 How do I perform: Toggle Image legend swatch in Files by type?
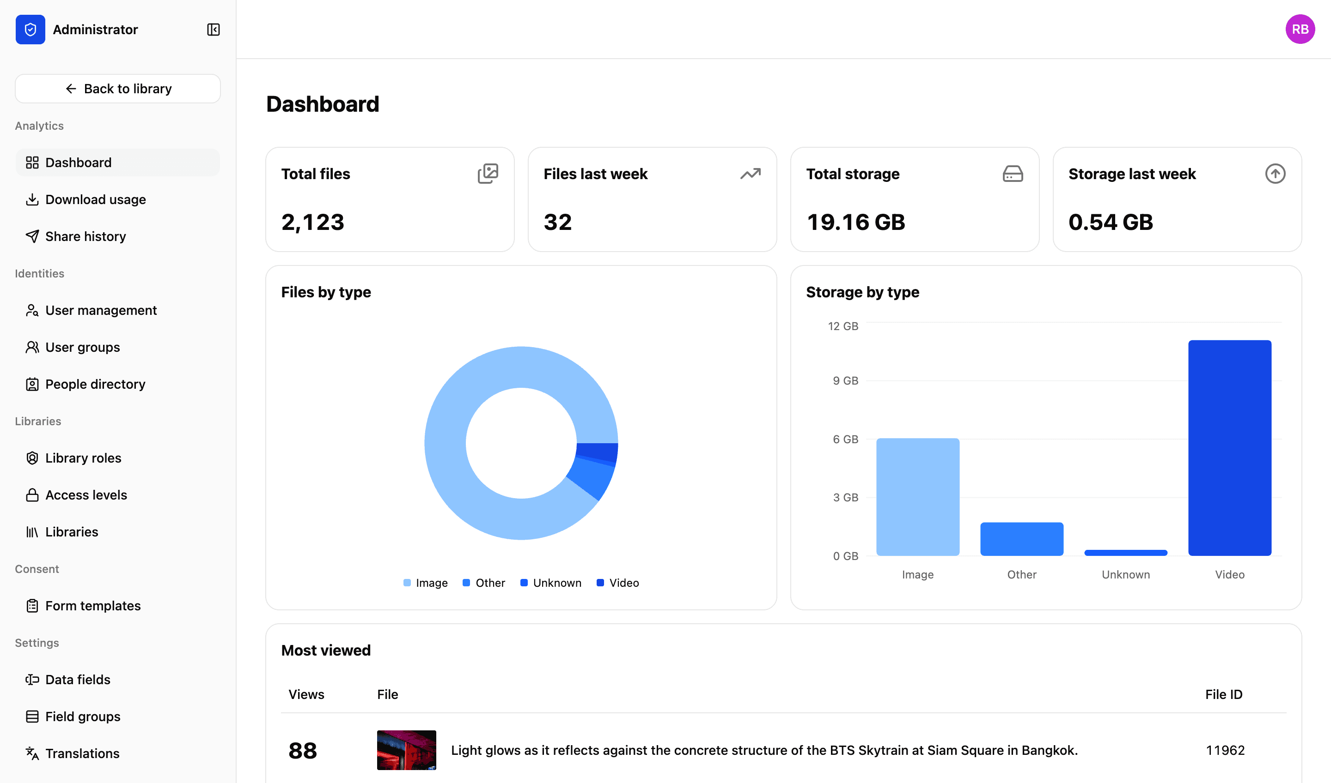pyautogui.click(x=407, y=583)
